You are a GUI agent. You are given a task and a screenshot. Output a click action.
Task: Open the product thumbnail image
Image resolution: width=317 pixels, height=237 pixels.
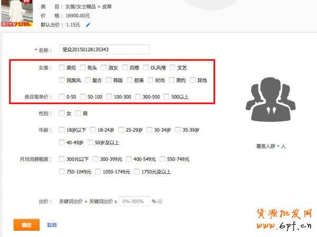point(16,13)
